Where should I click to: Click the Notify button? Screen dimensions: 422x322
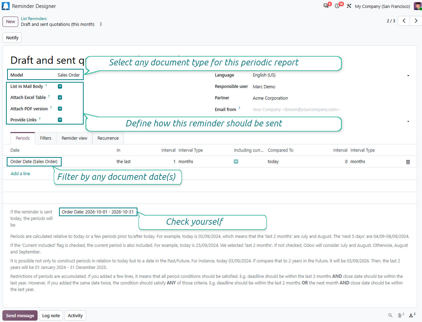tap(12, 38)
